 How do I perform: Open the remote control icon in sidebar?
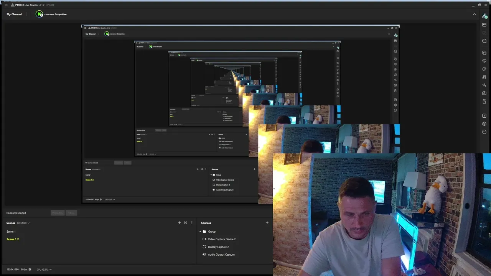point(484,102)
